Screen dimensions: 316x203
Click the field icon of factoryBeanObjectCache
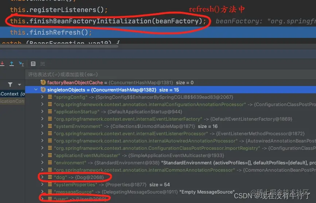[43, 82]
